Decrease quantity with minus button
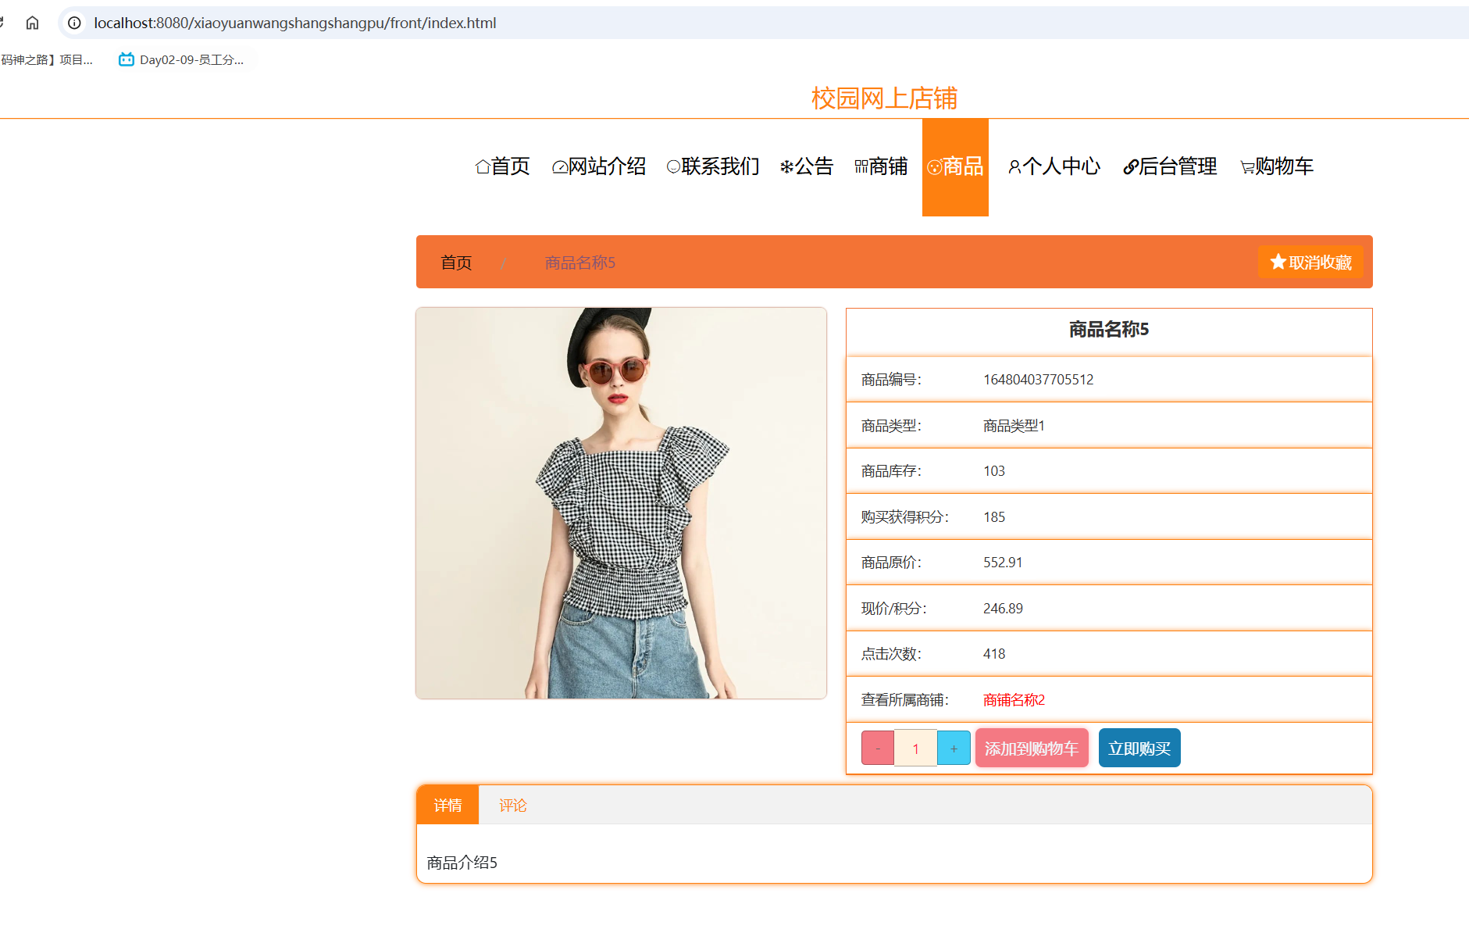The width and height of the screenshot is (1469, 929). [877, 749]
